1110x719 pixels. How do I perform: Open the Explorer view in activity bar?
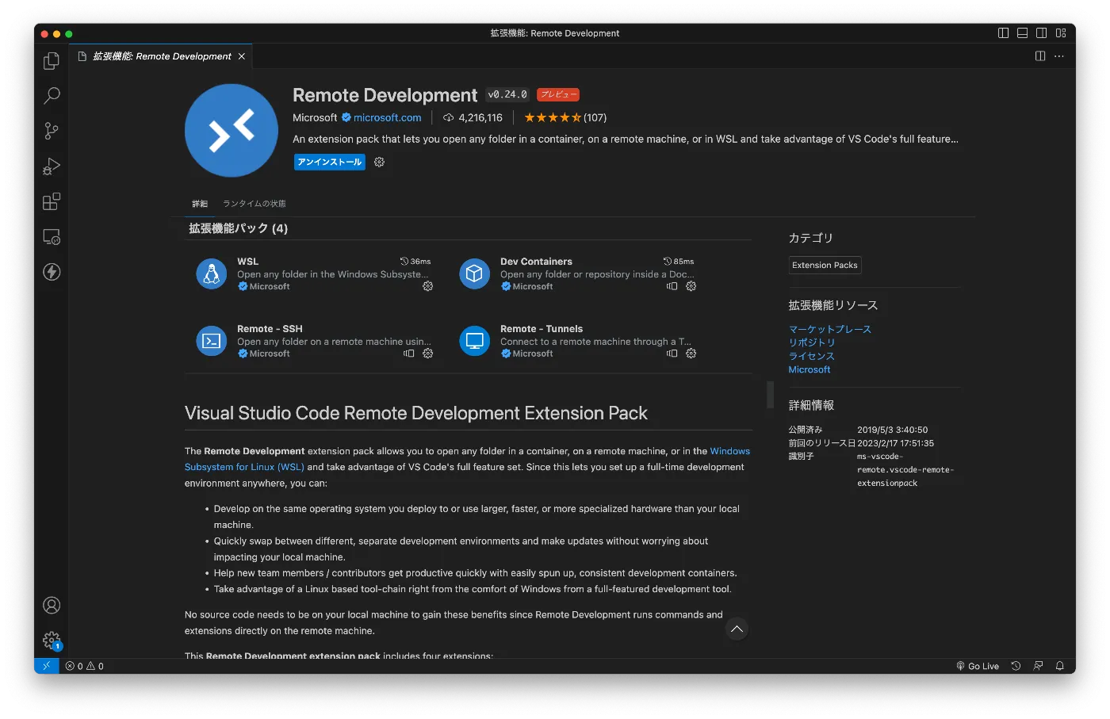coord(52,61)
